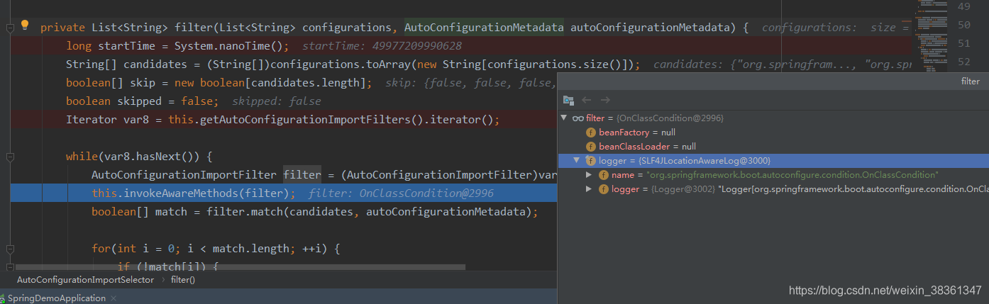
Task: Click the field icon of SLF4JLocationAwareLog logger
Action: [x=590, y=161]
